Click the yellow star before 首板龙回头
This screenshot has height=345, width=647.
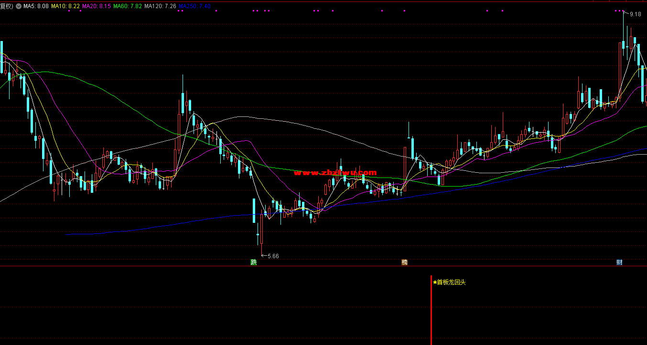(x=434, y=282)
